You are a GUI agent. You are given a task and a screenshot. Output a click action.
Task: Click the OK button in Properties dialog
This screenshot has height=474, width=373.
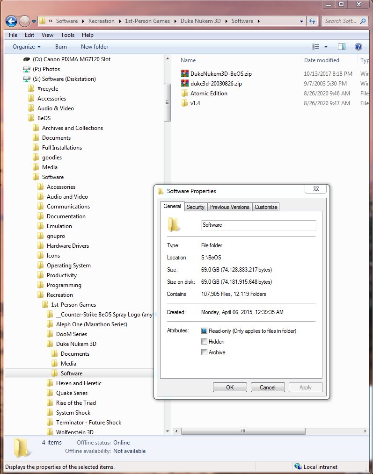230,387
